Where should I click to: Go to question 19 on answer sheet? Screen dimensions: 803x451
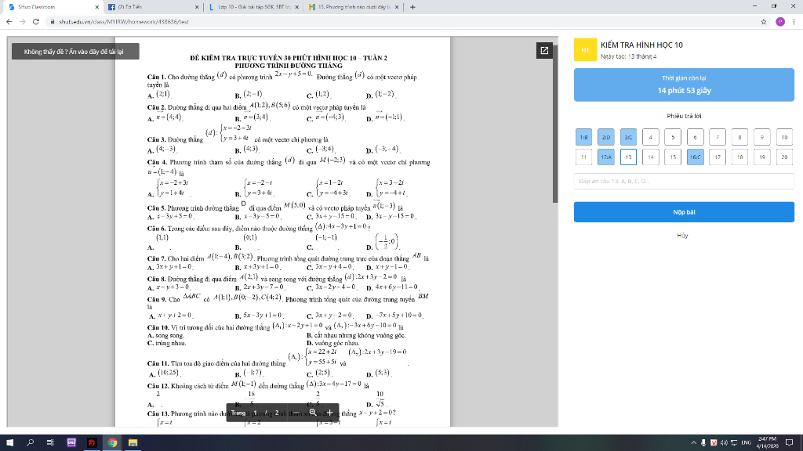point(762,157)
